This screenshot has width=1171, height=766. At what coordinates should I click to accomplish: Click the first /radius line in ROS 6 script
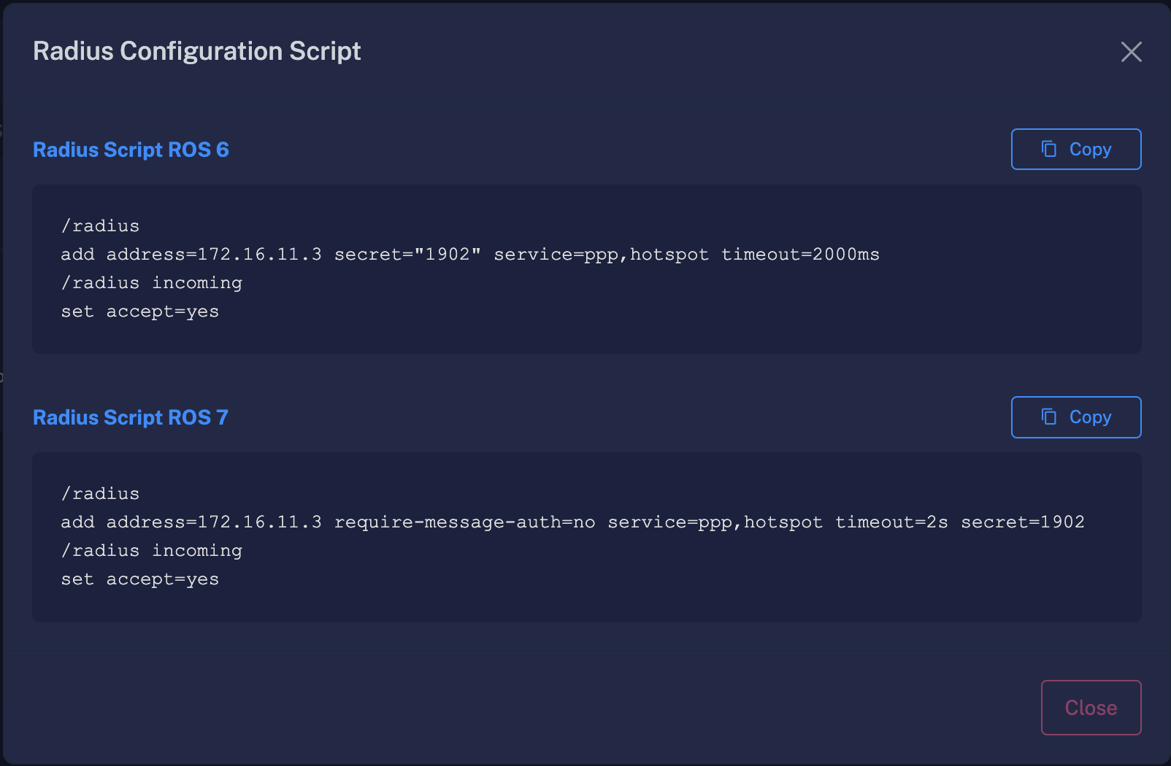tap(101, 226)
